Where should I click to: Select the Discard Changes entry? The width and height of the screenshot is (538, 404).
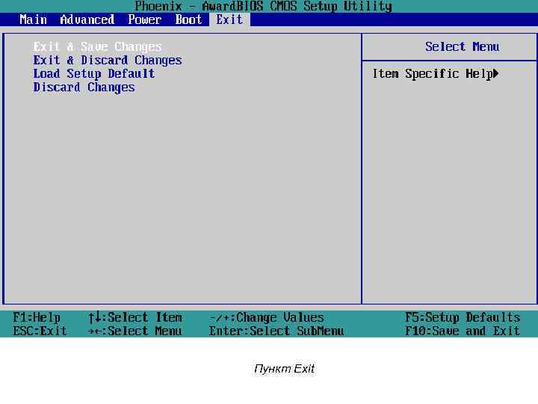tap(84, 88)
